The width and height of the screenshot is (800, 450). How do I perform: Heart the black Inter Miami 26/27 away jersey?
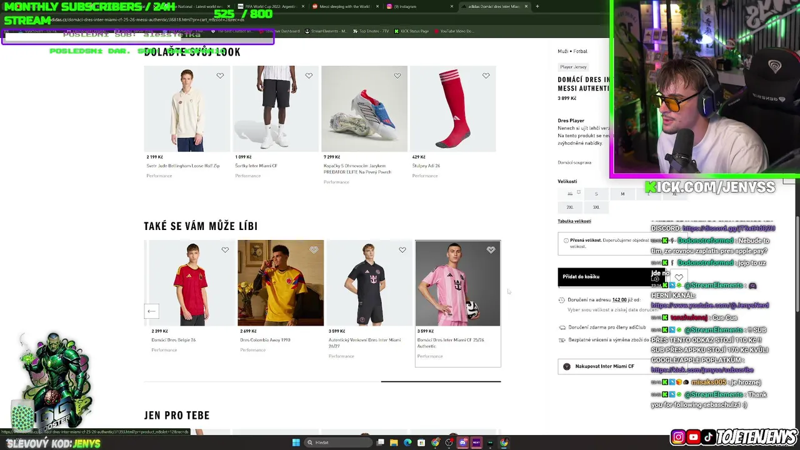402,250
